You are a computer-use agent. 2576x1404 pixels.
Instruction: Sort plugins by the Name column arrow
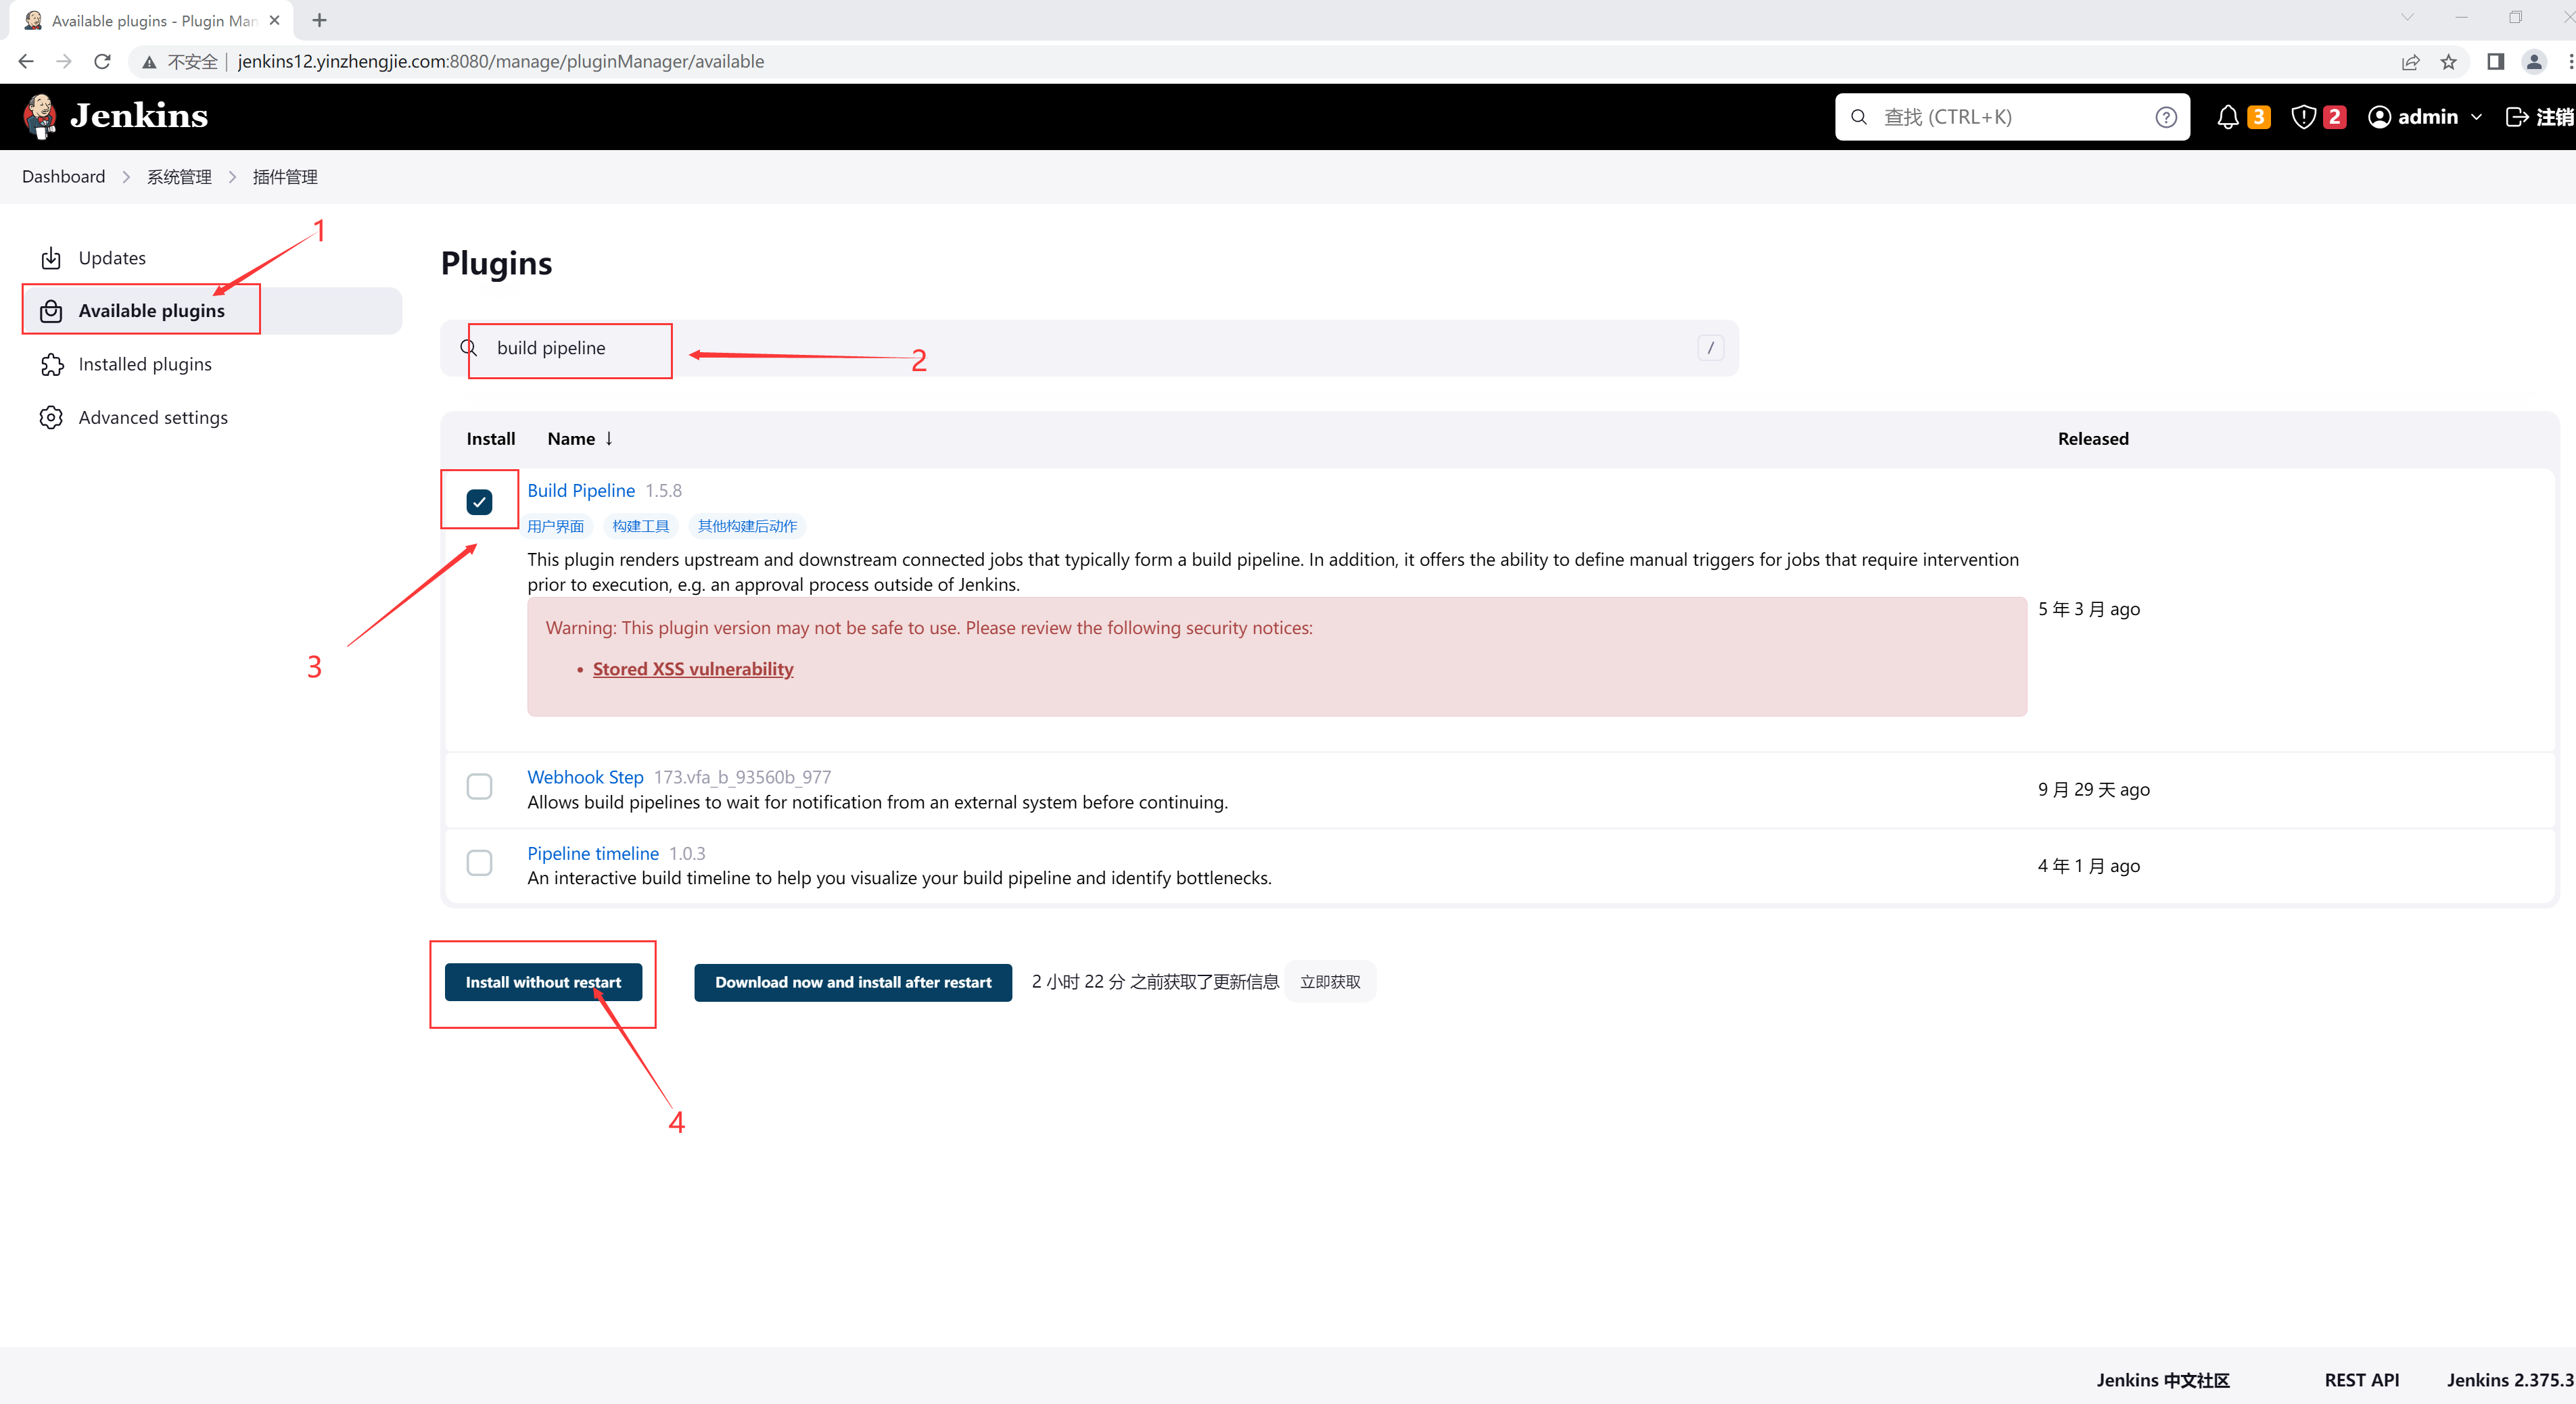tap(608, 439)
